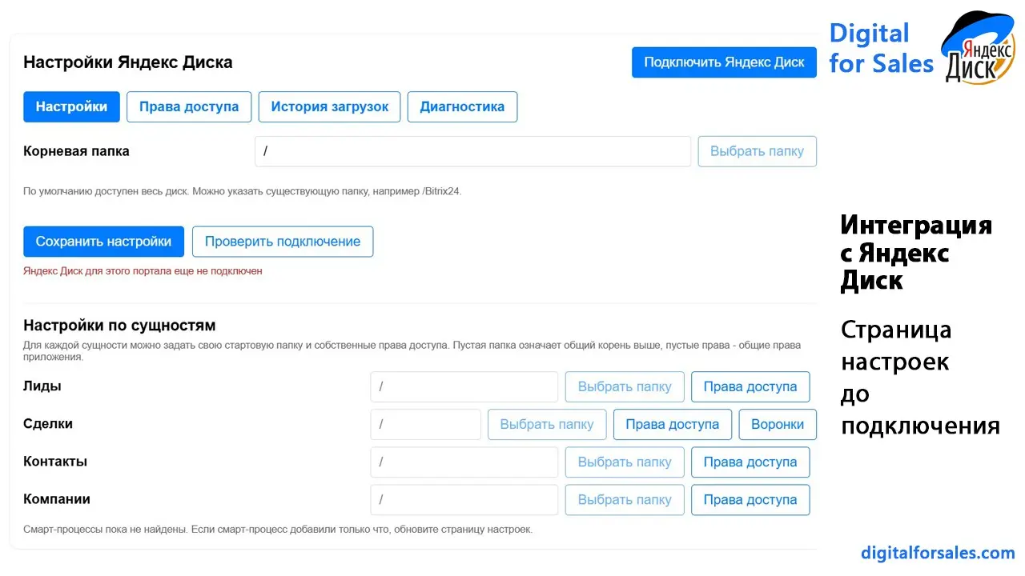Image resolution: width=1025 pixels, height=576 pixels.
Task: Click the Интеграция с Яндекс Диск title
Action: (916, 253)
